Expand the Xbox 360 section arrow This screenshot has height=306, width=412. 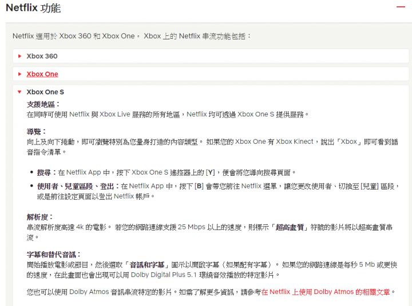(x=19, y=56)
